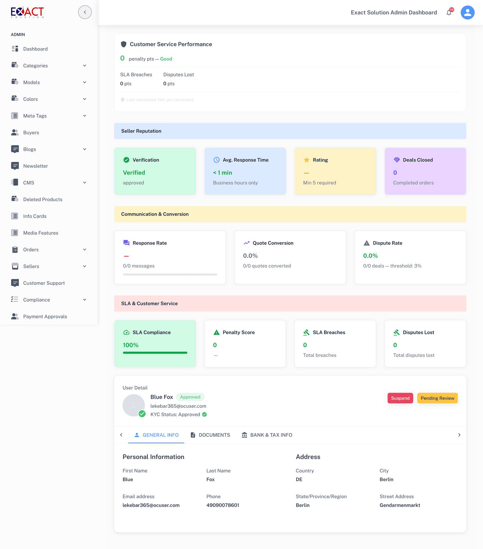
Task: Click the Buyers people icon
Action: click(x=15, y=132)
